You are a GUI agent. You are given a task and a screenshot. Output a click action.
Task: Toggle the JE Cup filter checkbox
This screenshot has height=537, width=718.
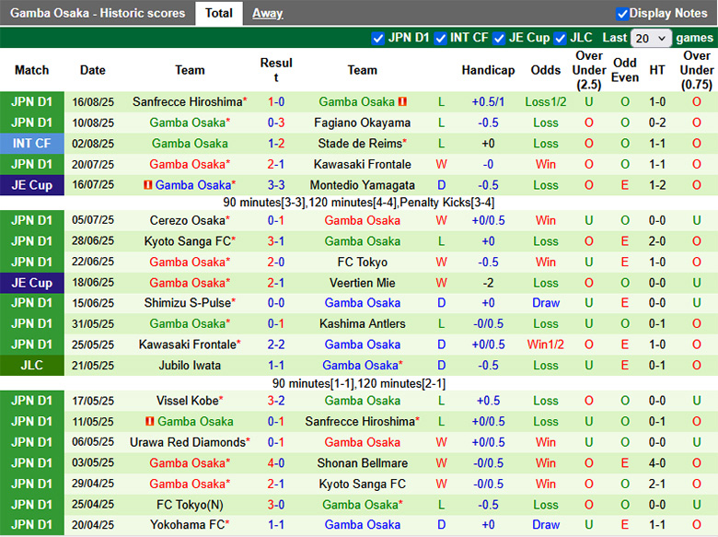pyautogui.click(x=499, y=39)
